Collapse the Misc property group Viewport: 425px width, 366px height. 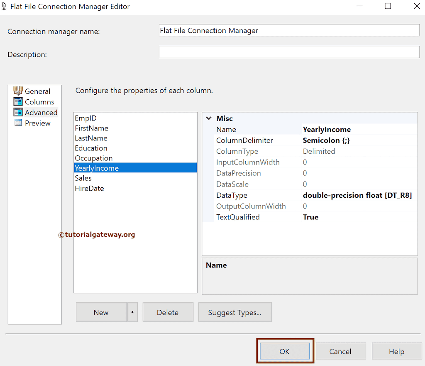pos(208,118)
